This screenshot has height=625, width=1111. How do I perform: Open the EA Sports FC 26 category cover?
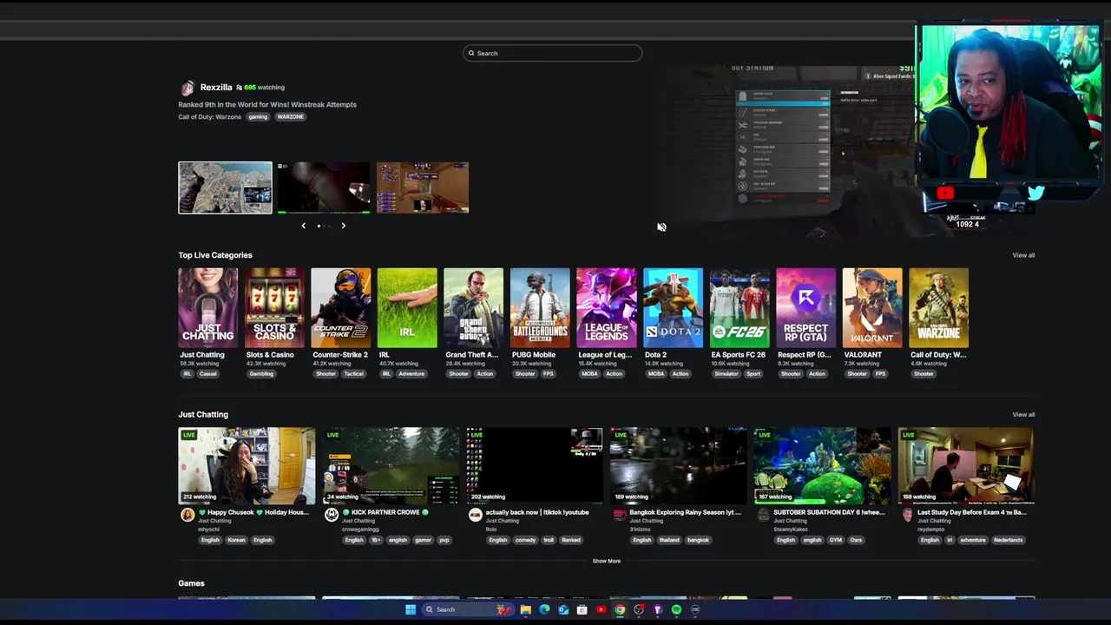coord(740,308)
